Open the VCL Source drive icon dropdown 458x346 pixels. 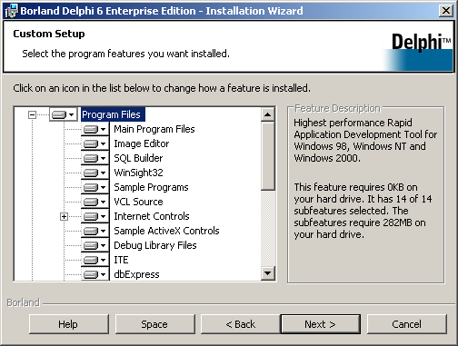pos(95,202)
